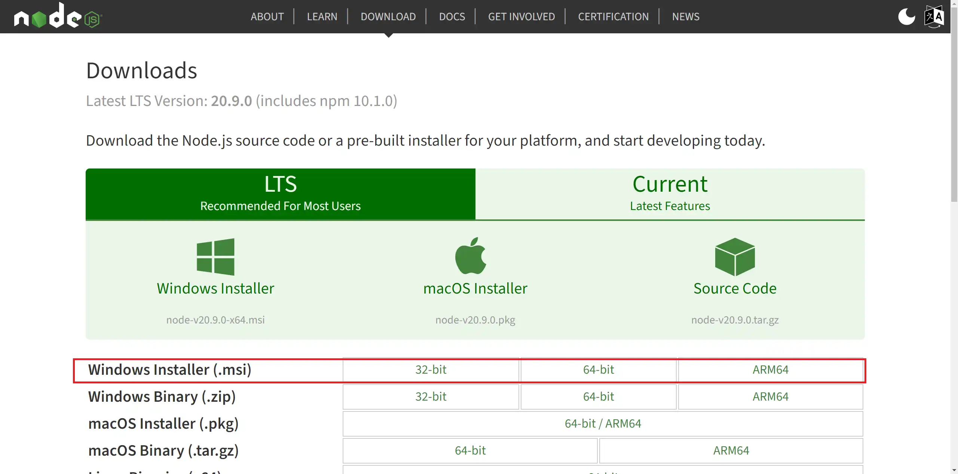This screenshot has width=958, height=474.
Task: Click the macOS Installer (.pkg) row label
Action: click(163, 424)
